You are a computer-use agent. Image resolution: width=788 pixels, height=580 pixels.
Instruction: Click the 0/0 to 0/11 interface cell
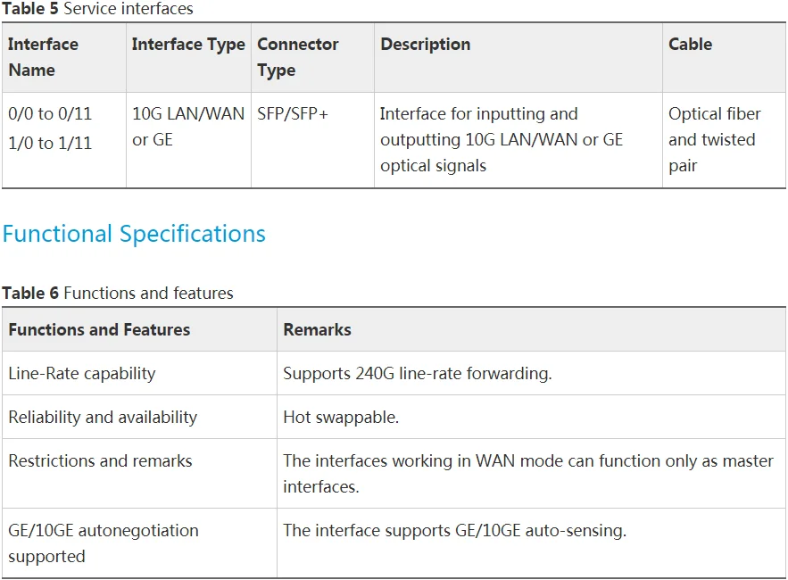coord(64,140)
